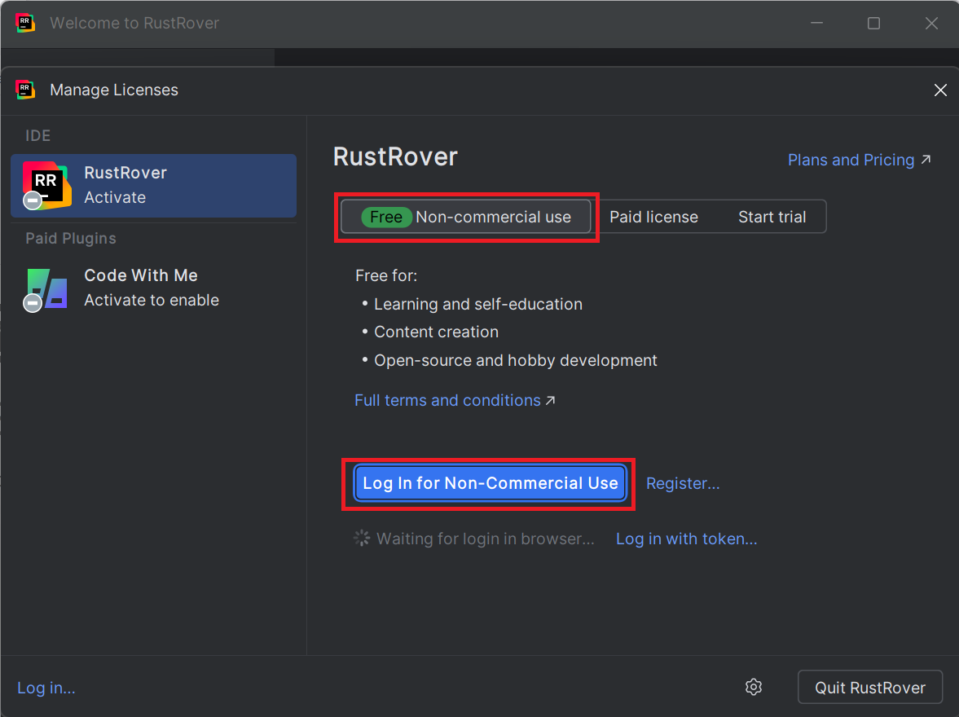The width and height of the screenshot is (959, 717).
Task: Open the Plans and Pricing link
Action: coord(859,161)
